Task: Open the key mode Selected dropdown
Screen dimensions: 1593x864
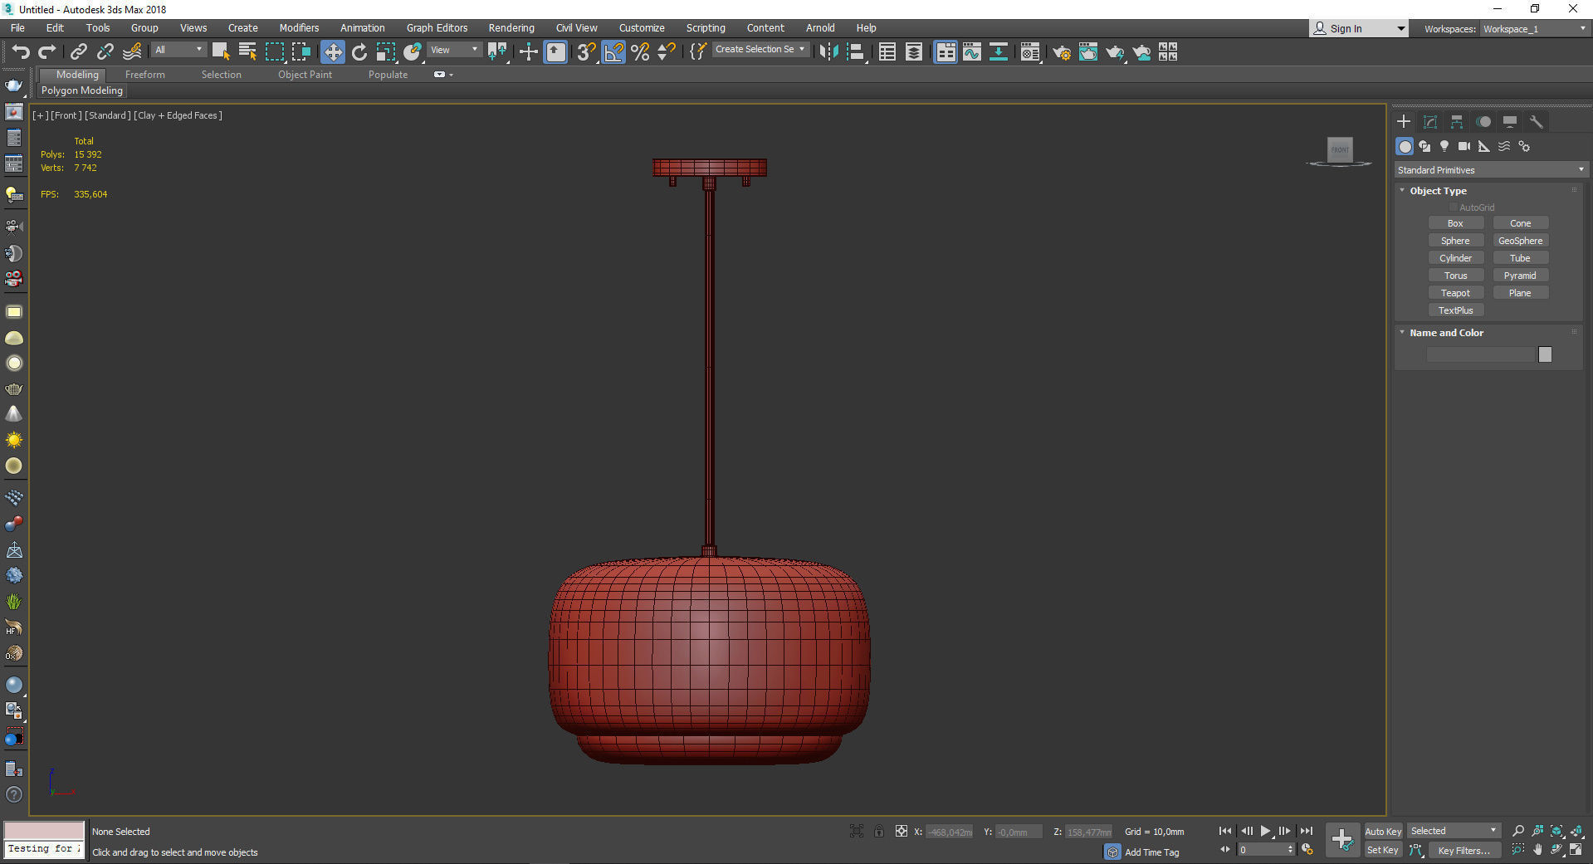Action: pos(1454,831)
